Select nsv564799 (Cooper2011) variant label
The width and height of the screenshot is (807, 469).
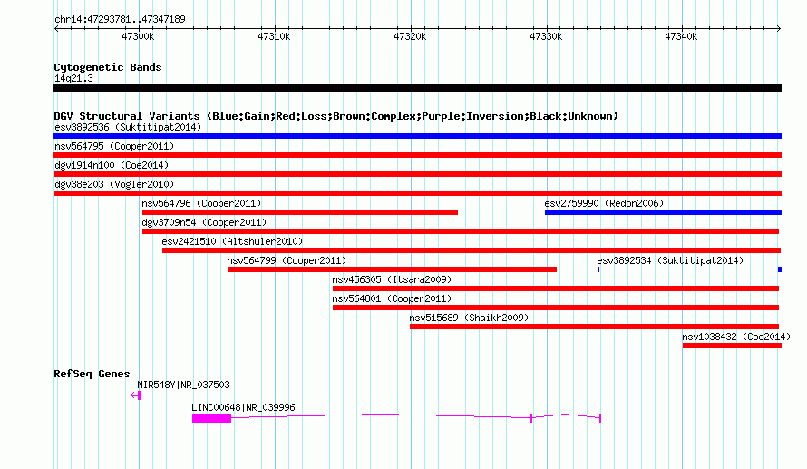(287, 260)
